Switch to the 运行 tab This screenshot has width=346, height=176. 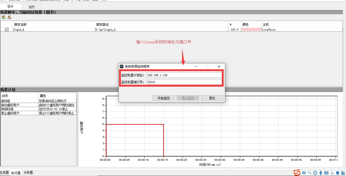pyautogui.click(x=32, y=7)
